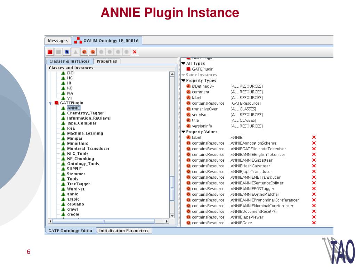Remove the ANNIEANNIEPOSTagger value
The width and height of the screenshot is (356, 267).
[314, 188]
